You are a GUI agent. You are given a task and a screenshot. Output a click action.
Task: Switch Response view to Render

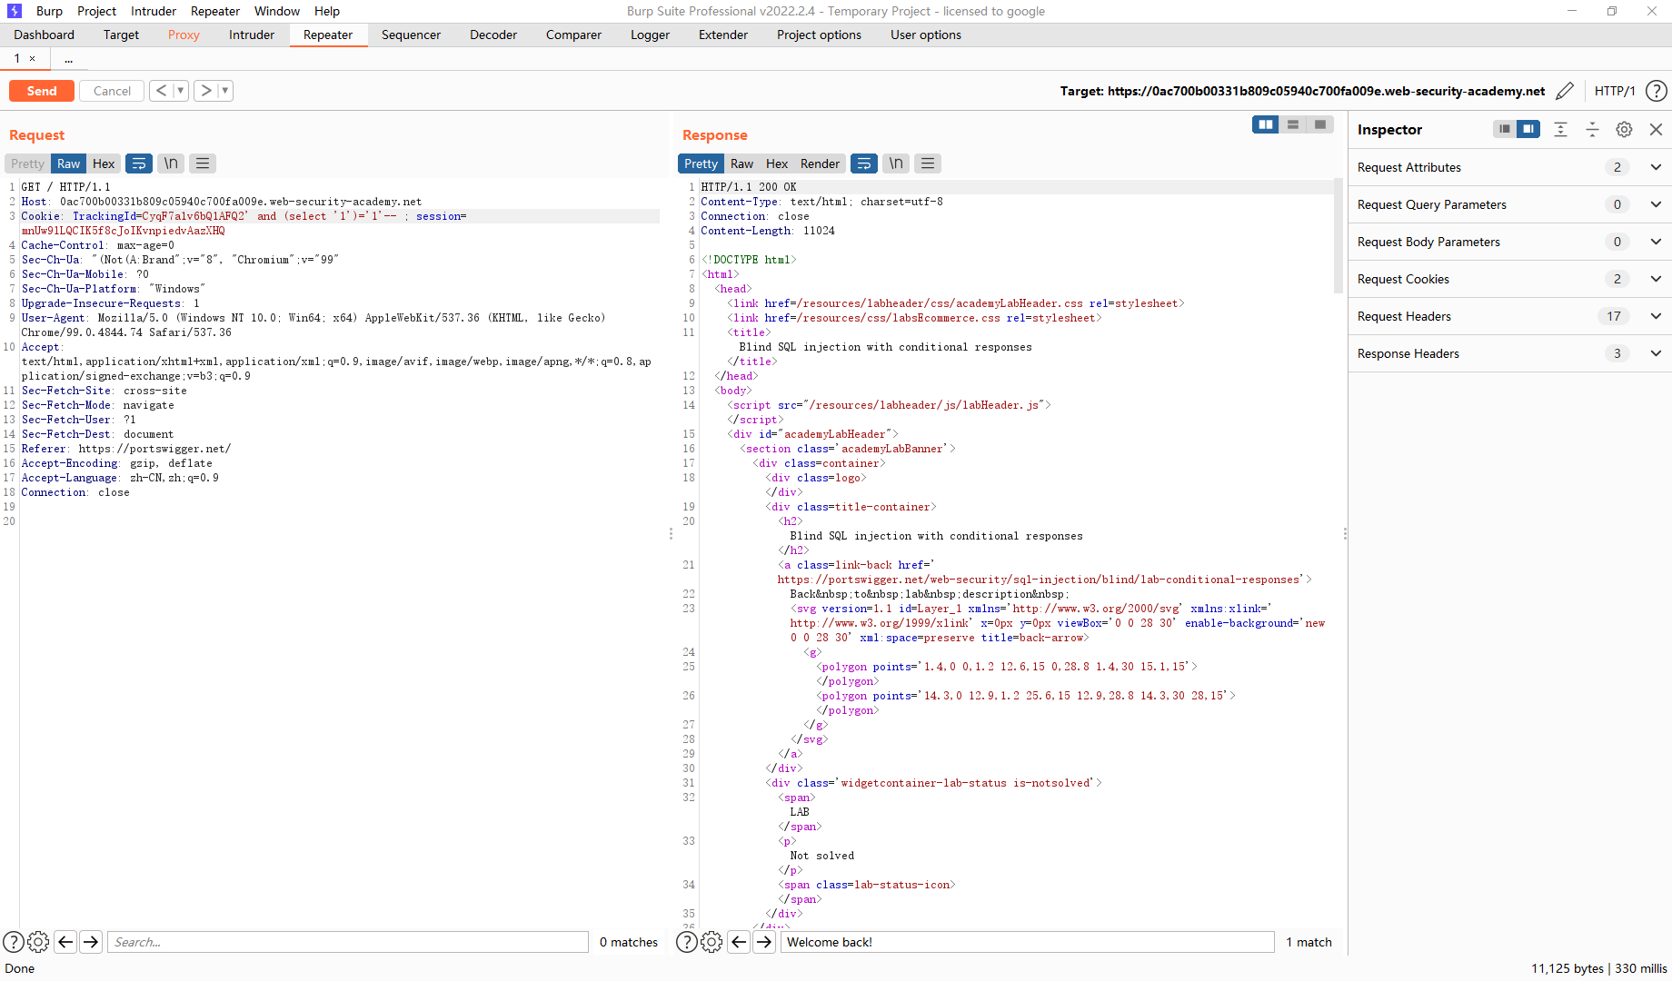(x=820, y=163)
